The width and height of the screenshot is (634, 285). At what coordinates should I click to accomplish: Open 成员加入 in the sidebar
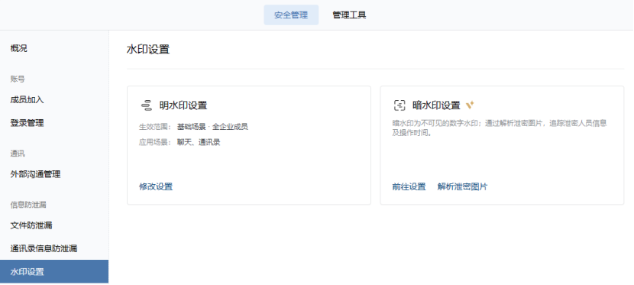point(27,99)
